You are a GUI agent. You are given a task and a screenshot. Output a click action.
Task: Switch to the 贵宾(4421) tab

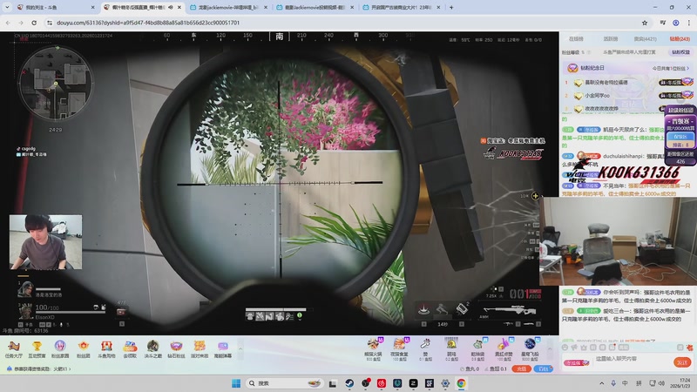(645, 39)
